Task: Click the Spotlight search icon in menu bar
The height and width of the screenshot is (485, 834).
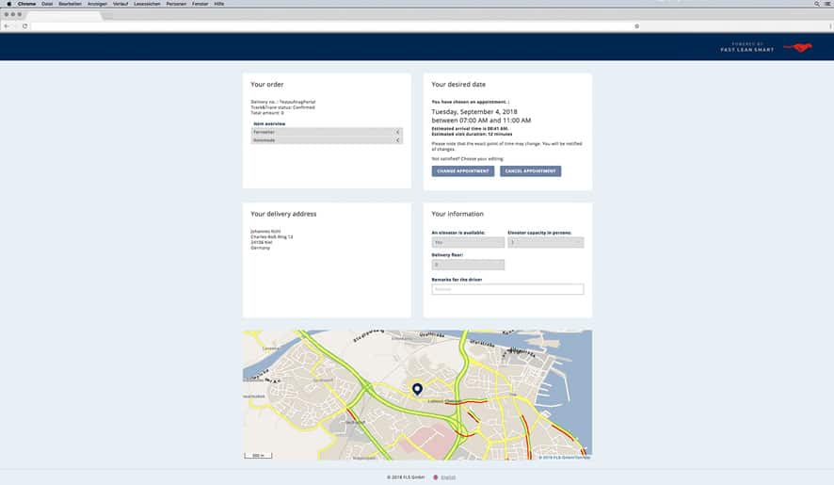Action: pyautogui.click(x=816, y=4)
